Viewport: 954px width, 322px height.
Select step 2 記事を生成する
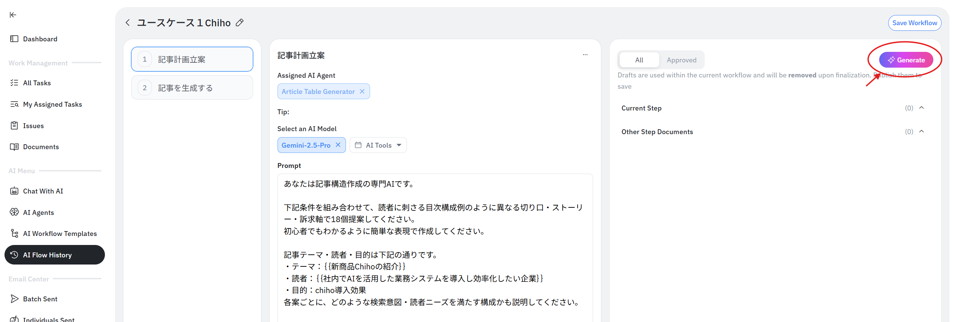[192, 88]
